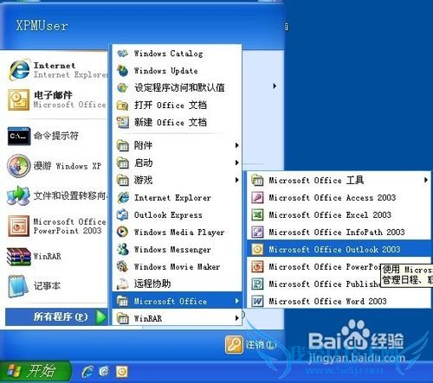
Task: Click Show Desktop quick launch icon
Action: (104, 372)
